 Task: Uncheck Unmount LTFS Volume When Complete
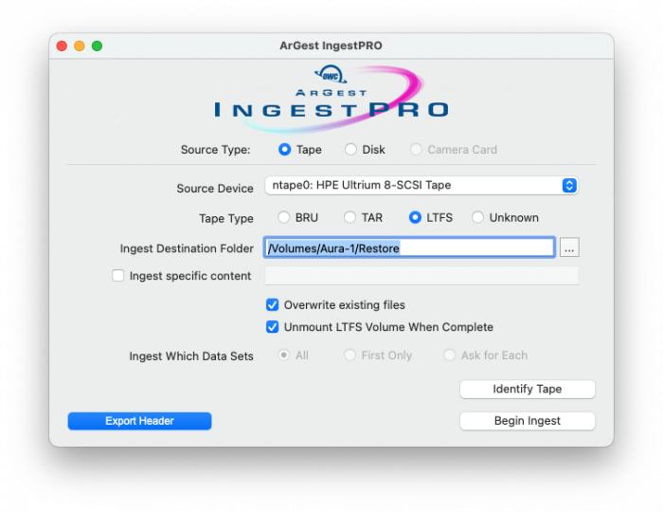pos(273,327)
